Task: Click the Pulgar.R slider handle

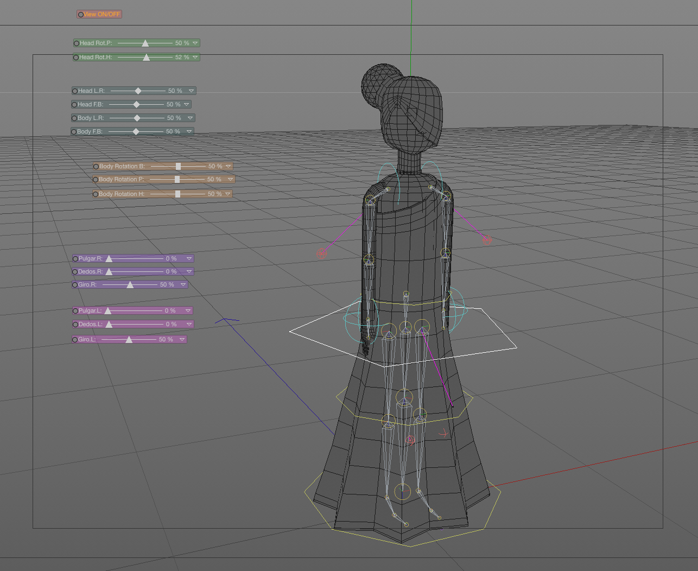Action: [109, 258]
